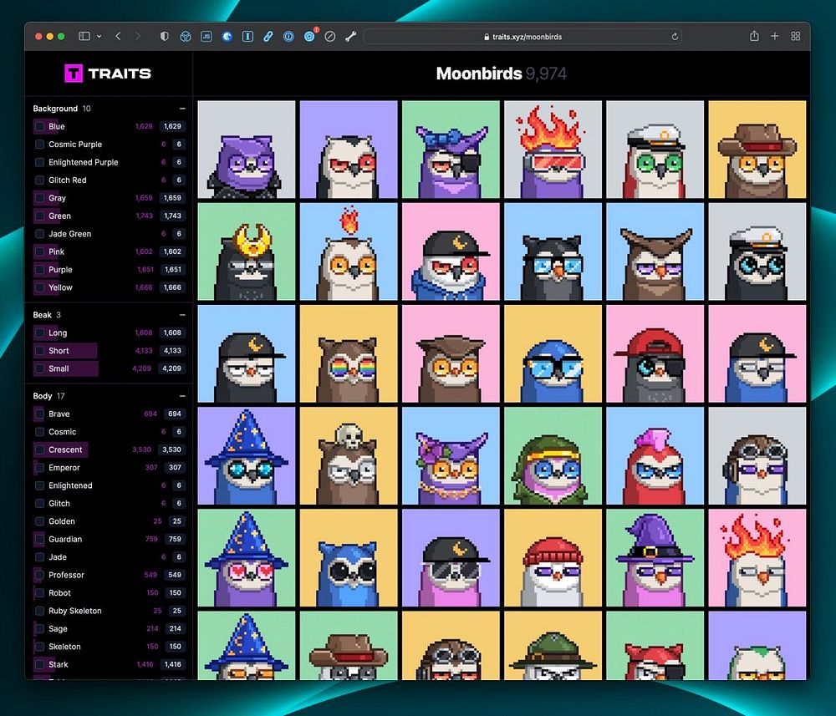The height and width of the screenshot is (716, 836).
Task: Check the Yellow background filter
Action: pos(39,287)
